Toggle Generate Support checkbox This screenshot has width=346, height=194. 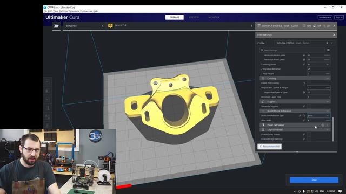click(309, 106)
